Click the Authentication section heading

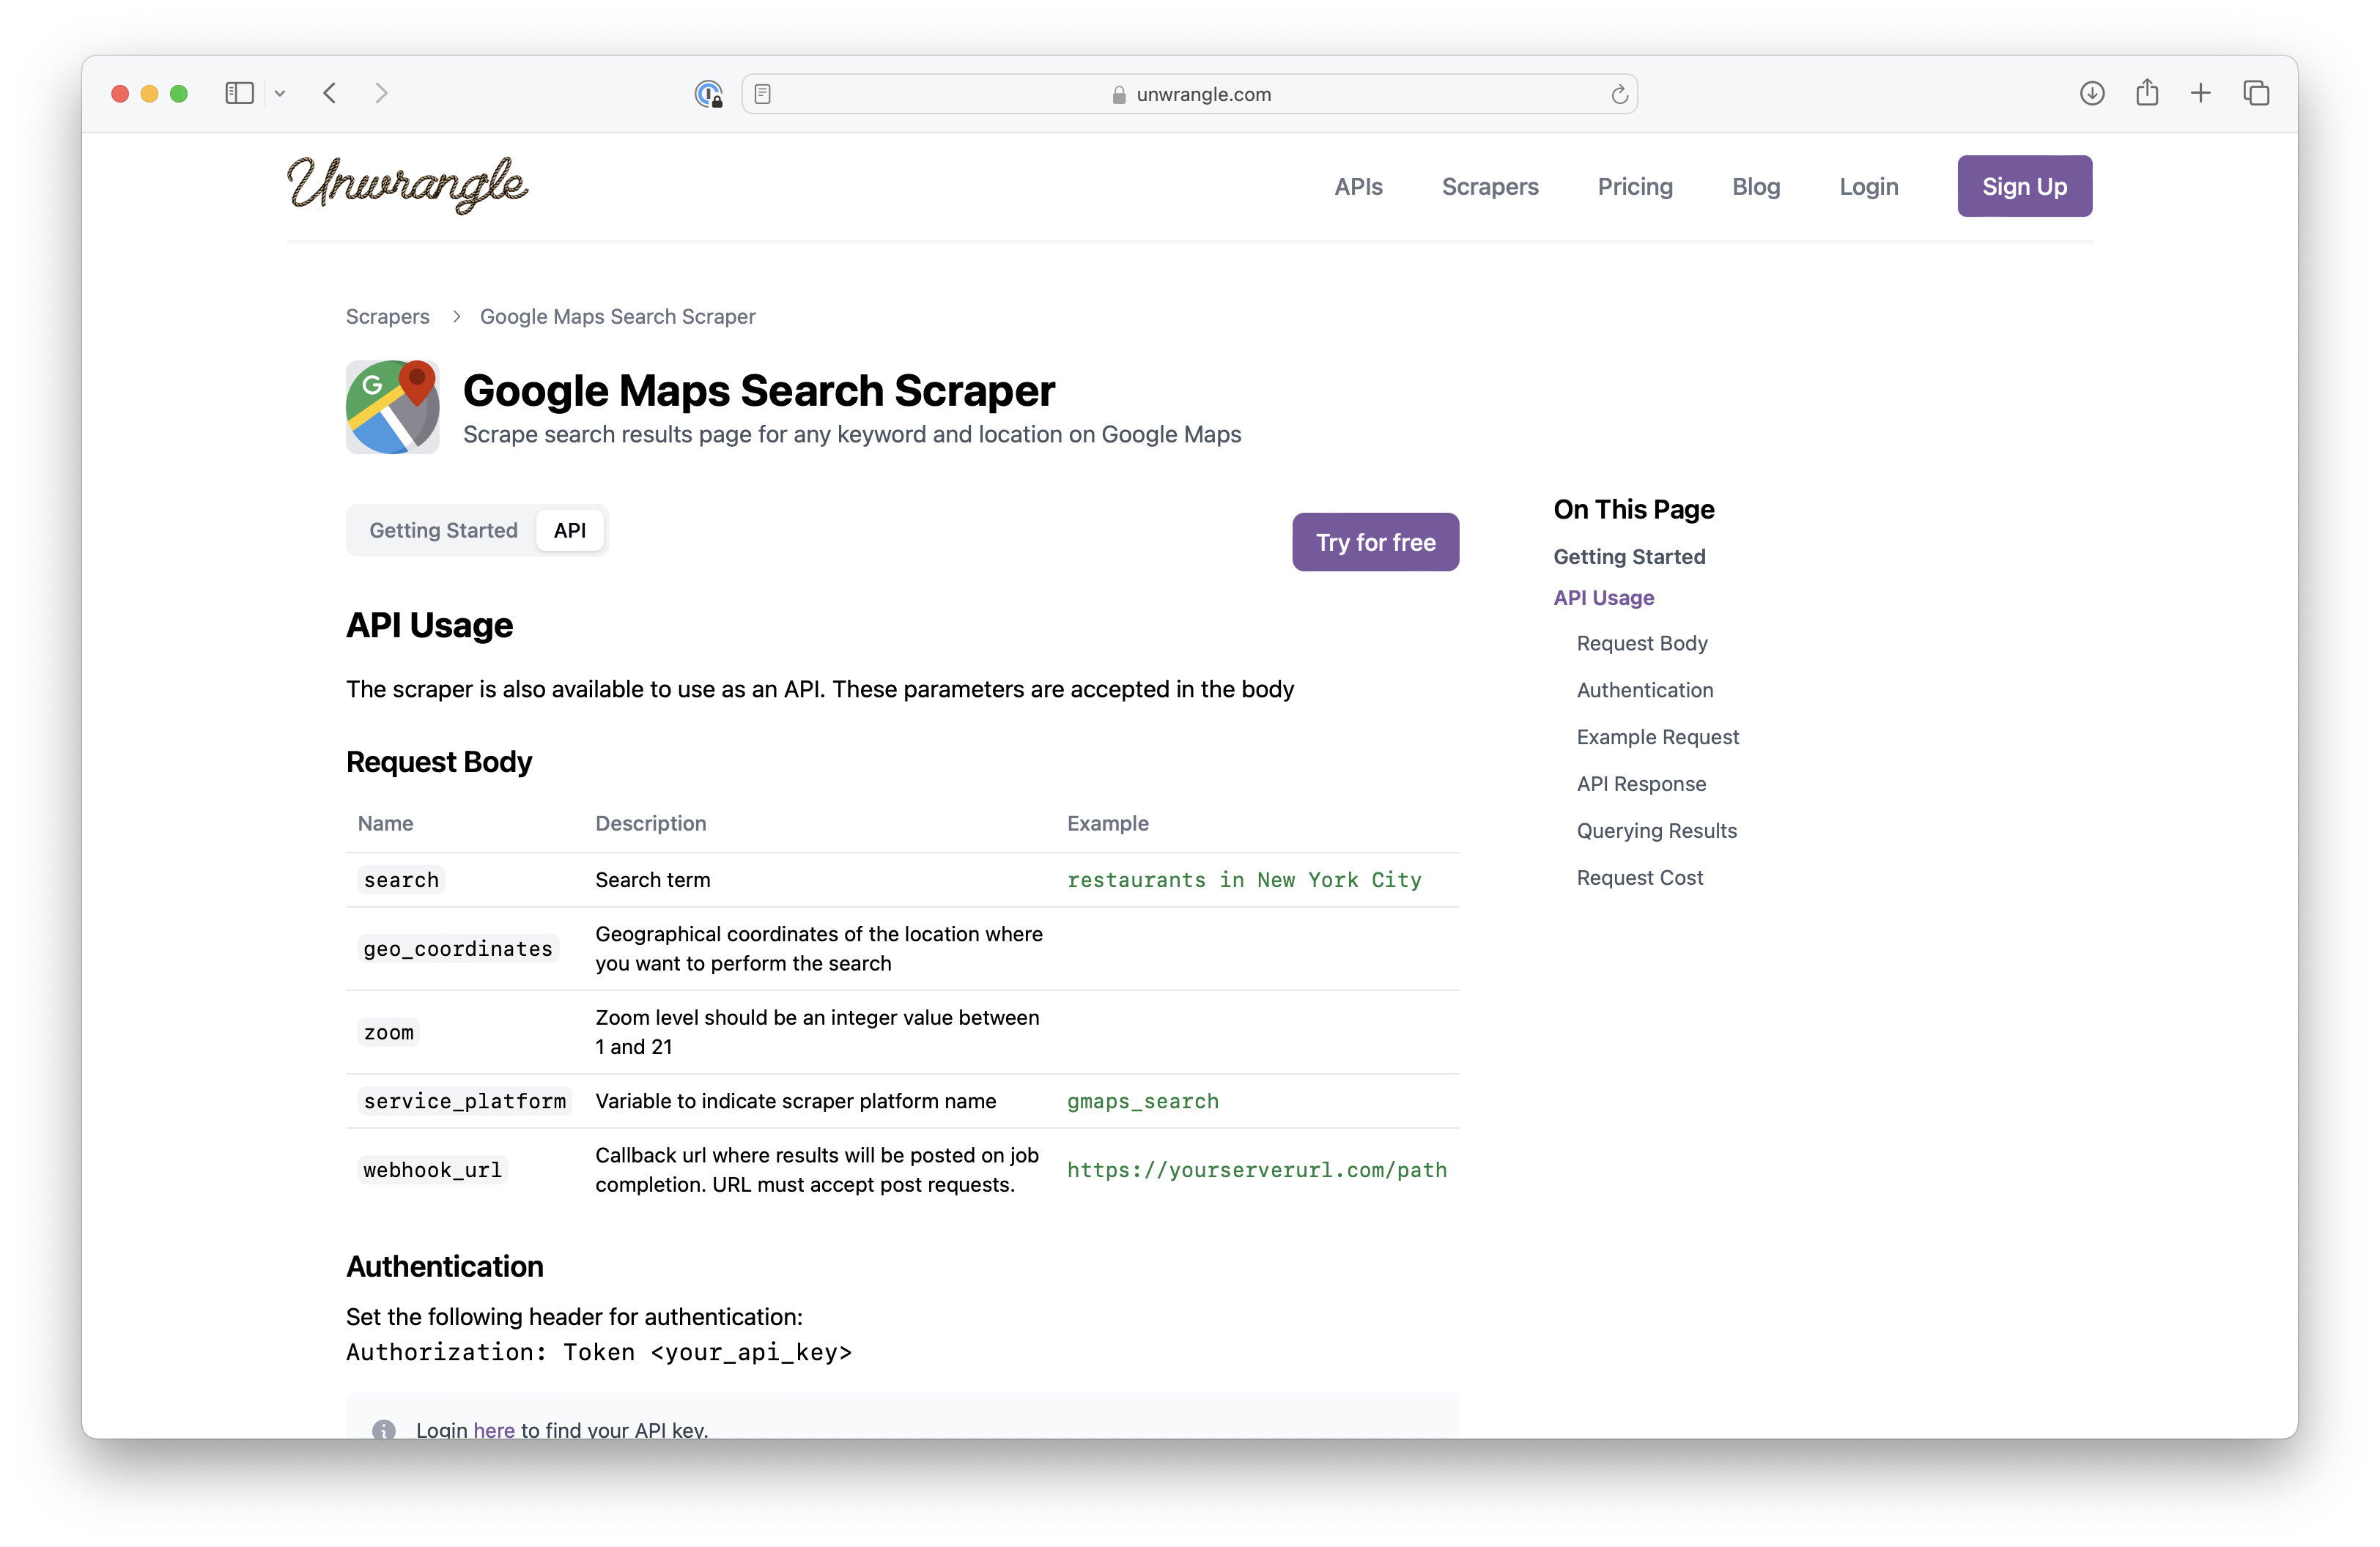(x=445, y=1267)
